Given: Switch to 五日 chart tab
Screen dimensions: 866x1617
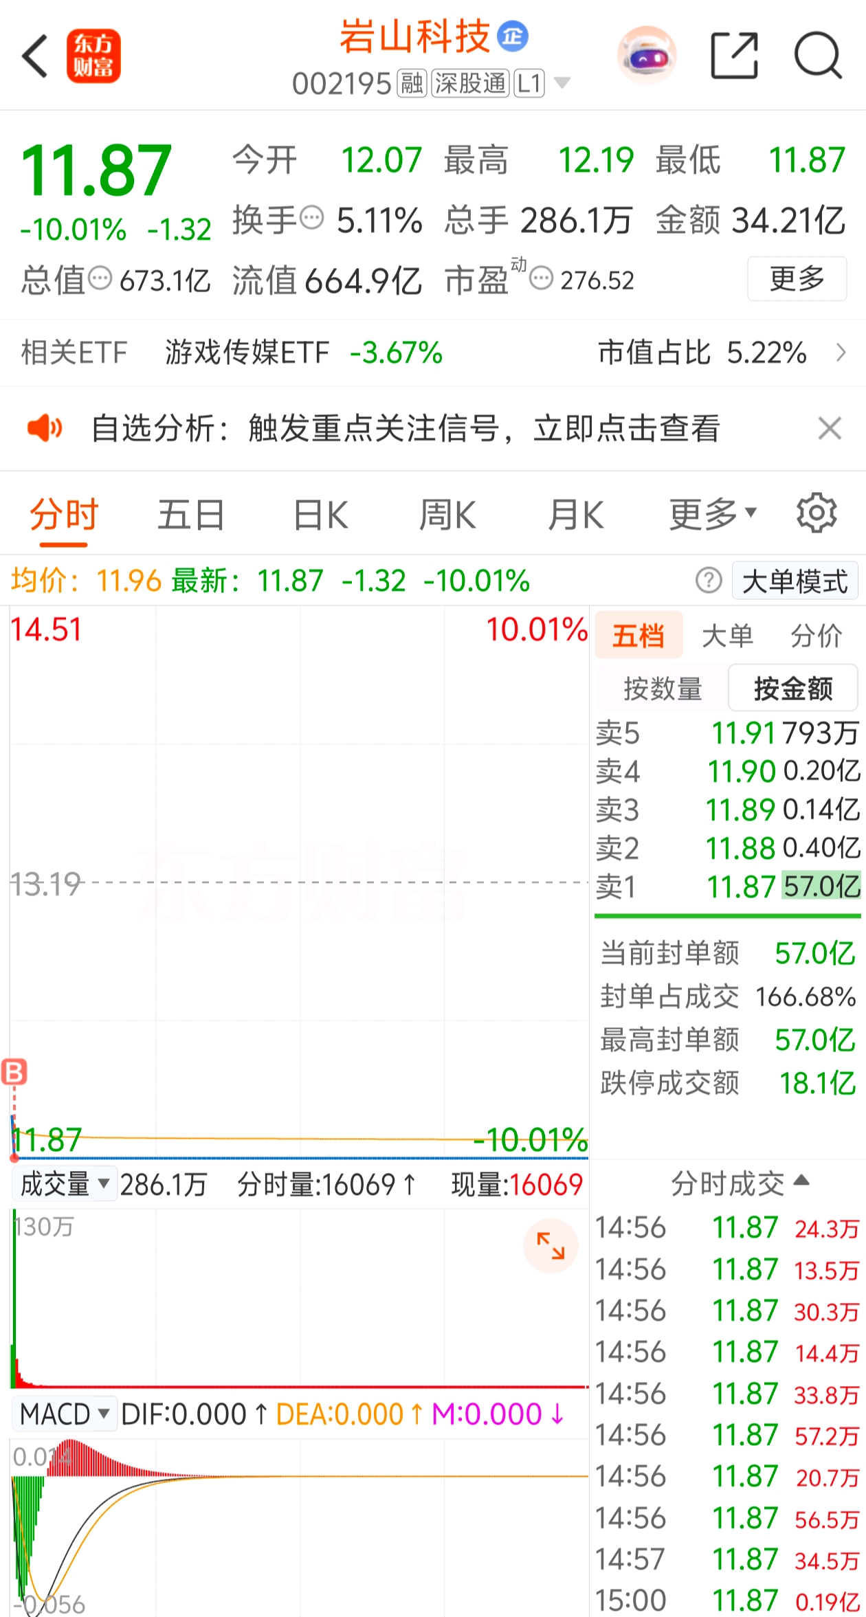Looking at the screenshot, I should coord(191,515).
